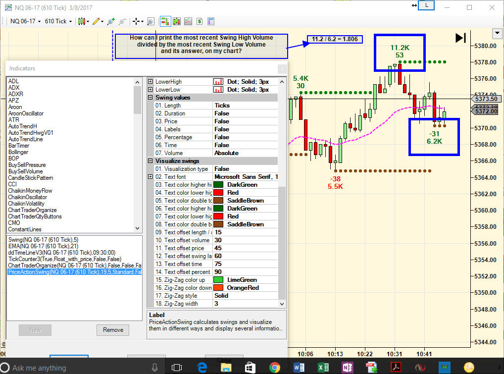Viewport: 504px width, 374px height.
Task: Select the configured TickCounter3 indicator entry
Action: 64,259
